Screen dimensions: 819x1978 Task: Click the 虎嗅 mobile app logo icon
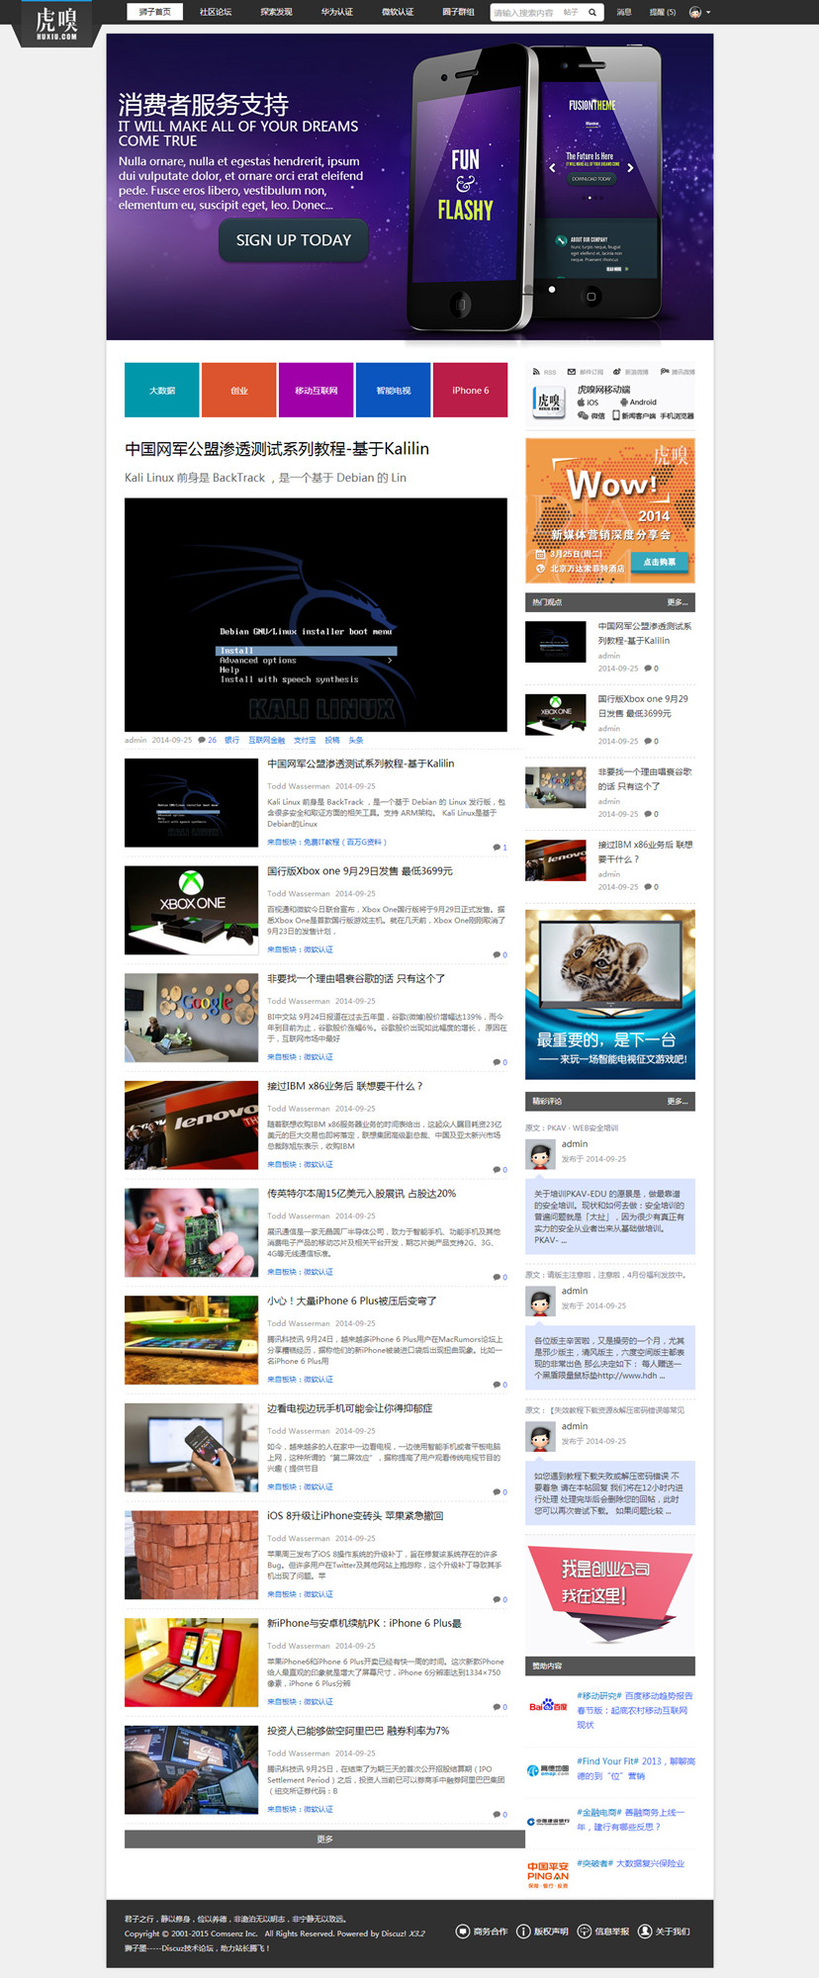pyautogui.click(x=549, y=402)
